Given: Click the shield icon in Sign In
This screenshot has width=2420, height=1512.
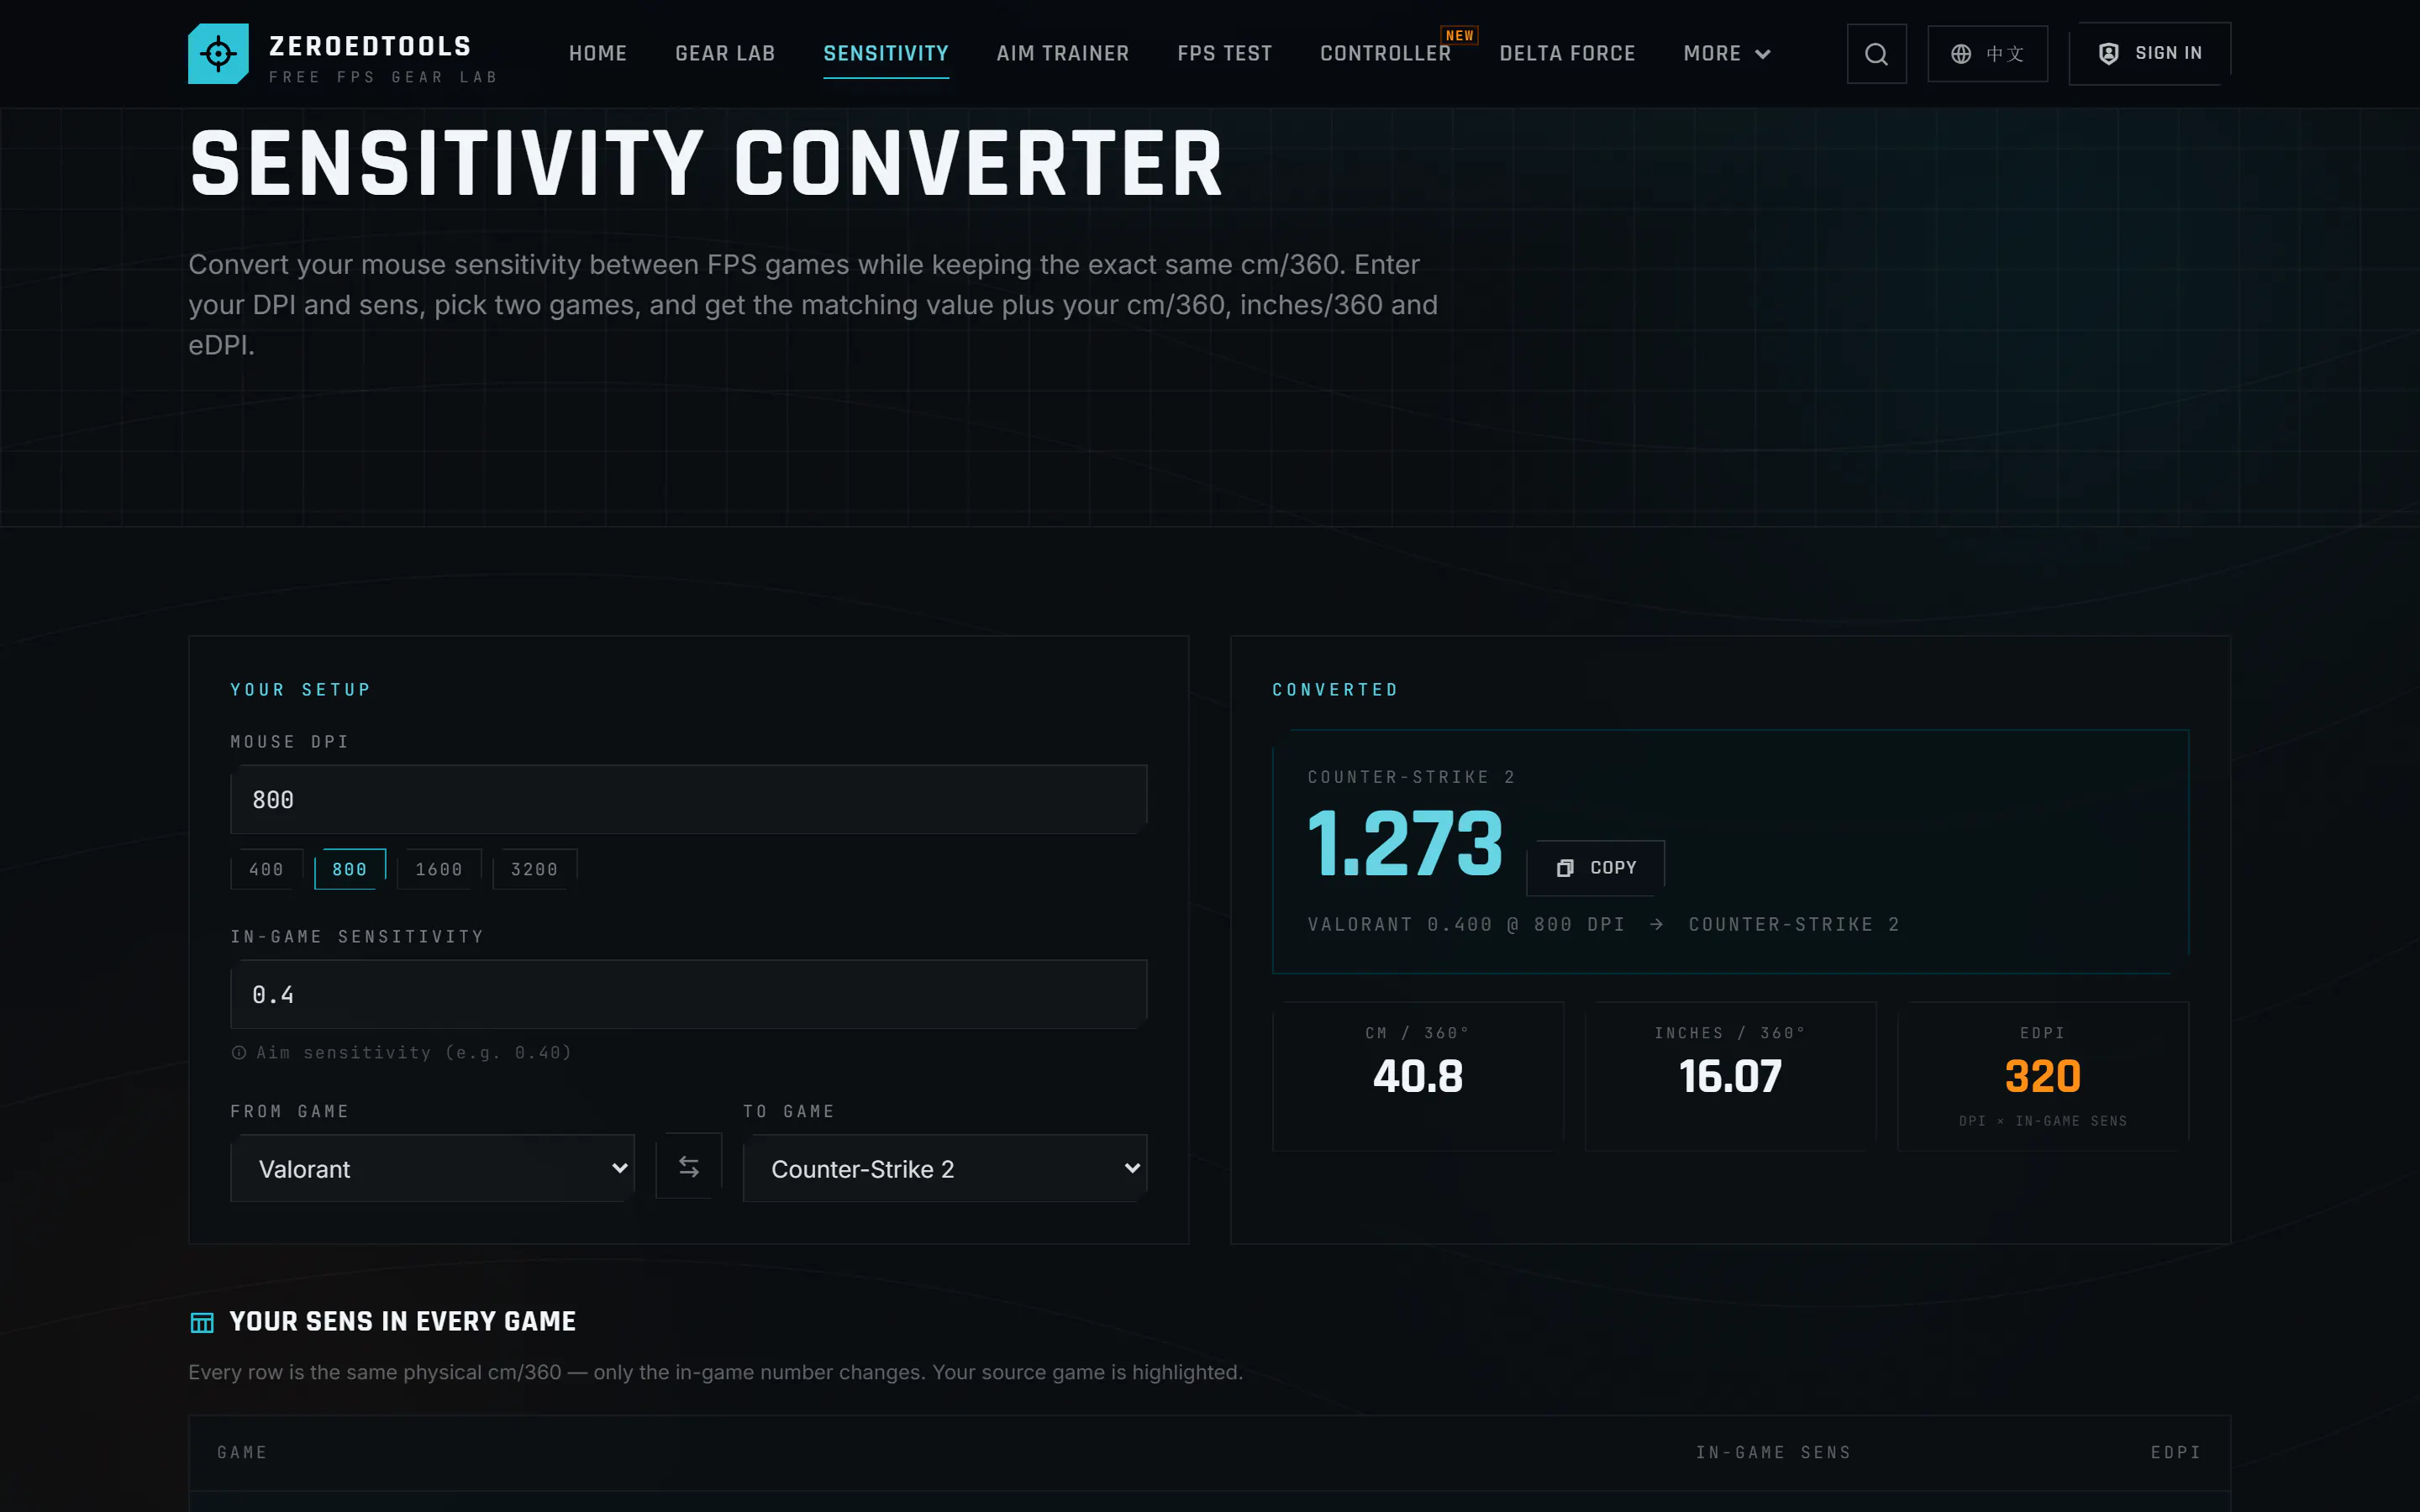Looking at the screenshot, I should (2108, 54).
